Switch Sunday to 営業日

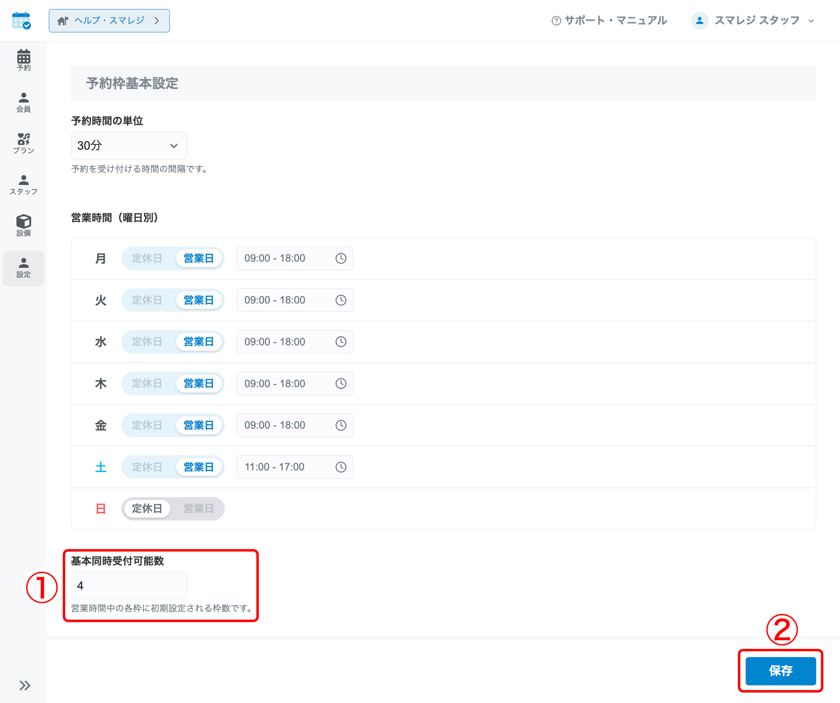(x=199, y=509)
